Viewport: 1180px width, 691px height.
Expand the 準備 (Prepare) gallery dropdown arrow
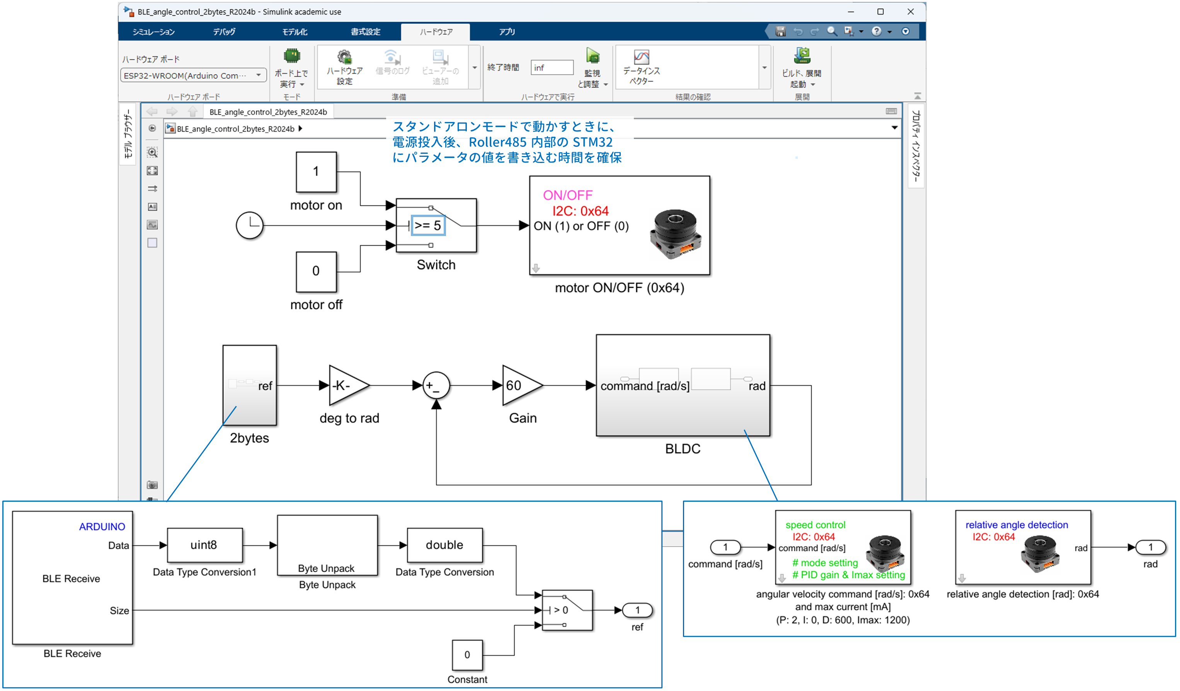coord(474,68)
